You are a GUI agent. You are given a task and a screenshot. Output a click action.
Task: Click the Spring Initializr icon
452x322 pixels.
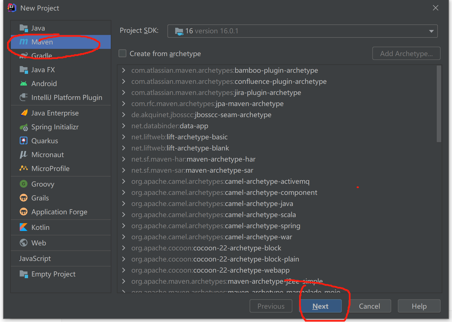(x=24, y=127)
